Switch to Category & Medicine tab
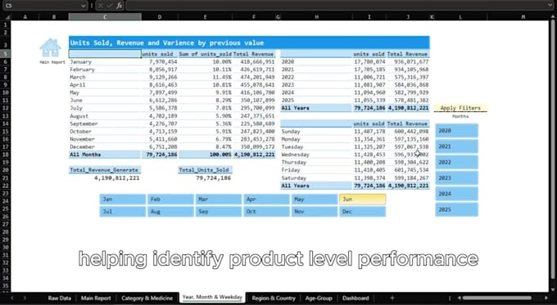Screen dimensions: 557x305 point(147,298)
